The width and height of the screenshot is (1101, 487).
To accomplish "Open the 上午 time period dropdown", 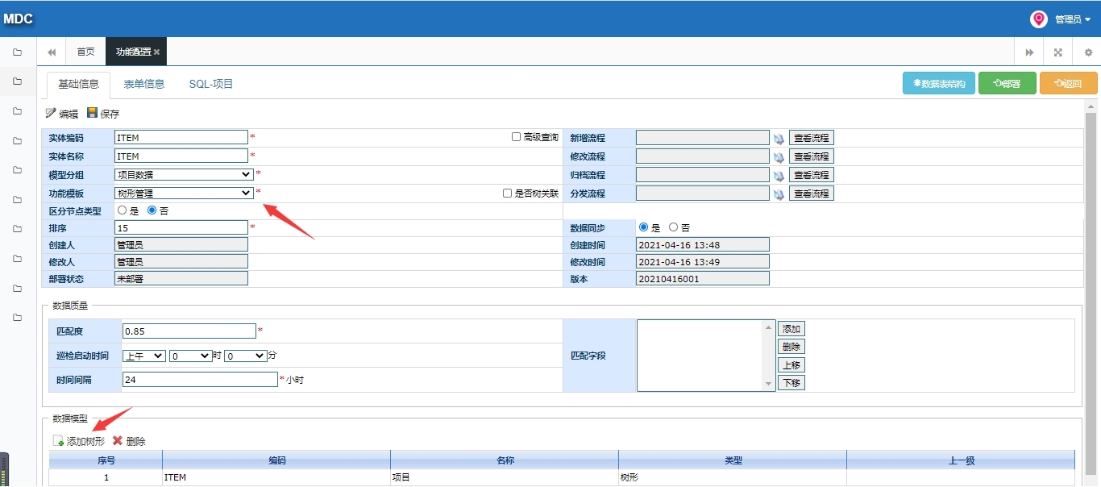I will point(143,356).
